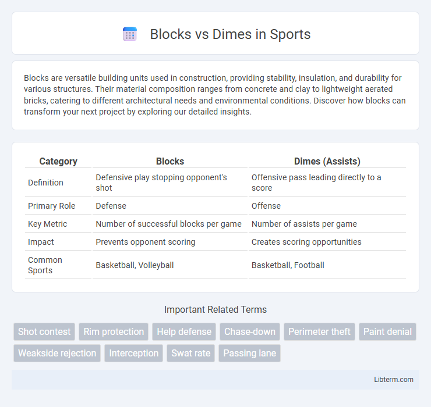Click the 'Weakside rejection' tag

click(x=57, y=353)
